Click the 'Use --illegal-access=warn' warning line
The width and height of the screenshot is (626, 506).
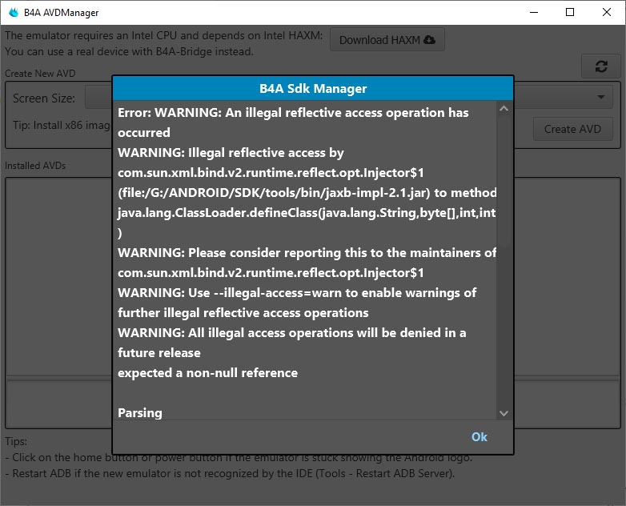(x=297, y=293)
